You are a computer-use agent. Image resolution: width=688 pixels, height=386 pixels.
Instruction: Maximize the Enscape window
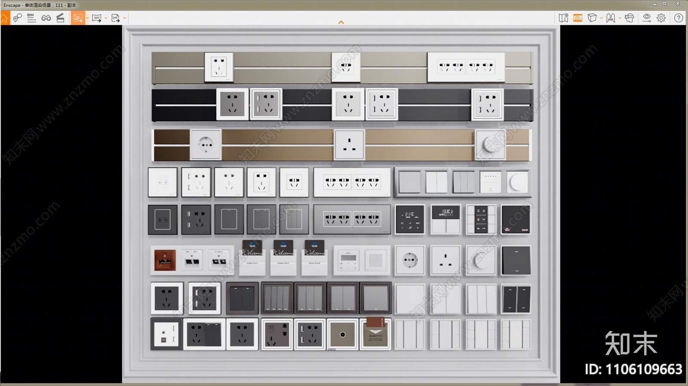[x=664, y=4]
